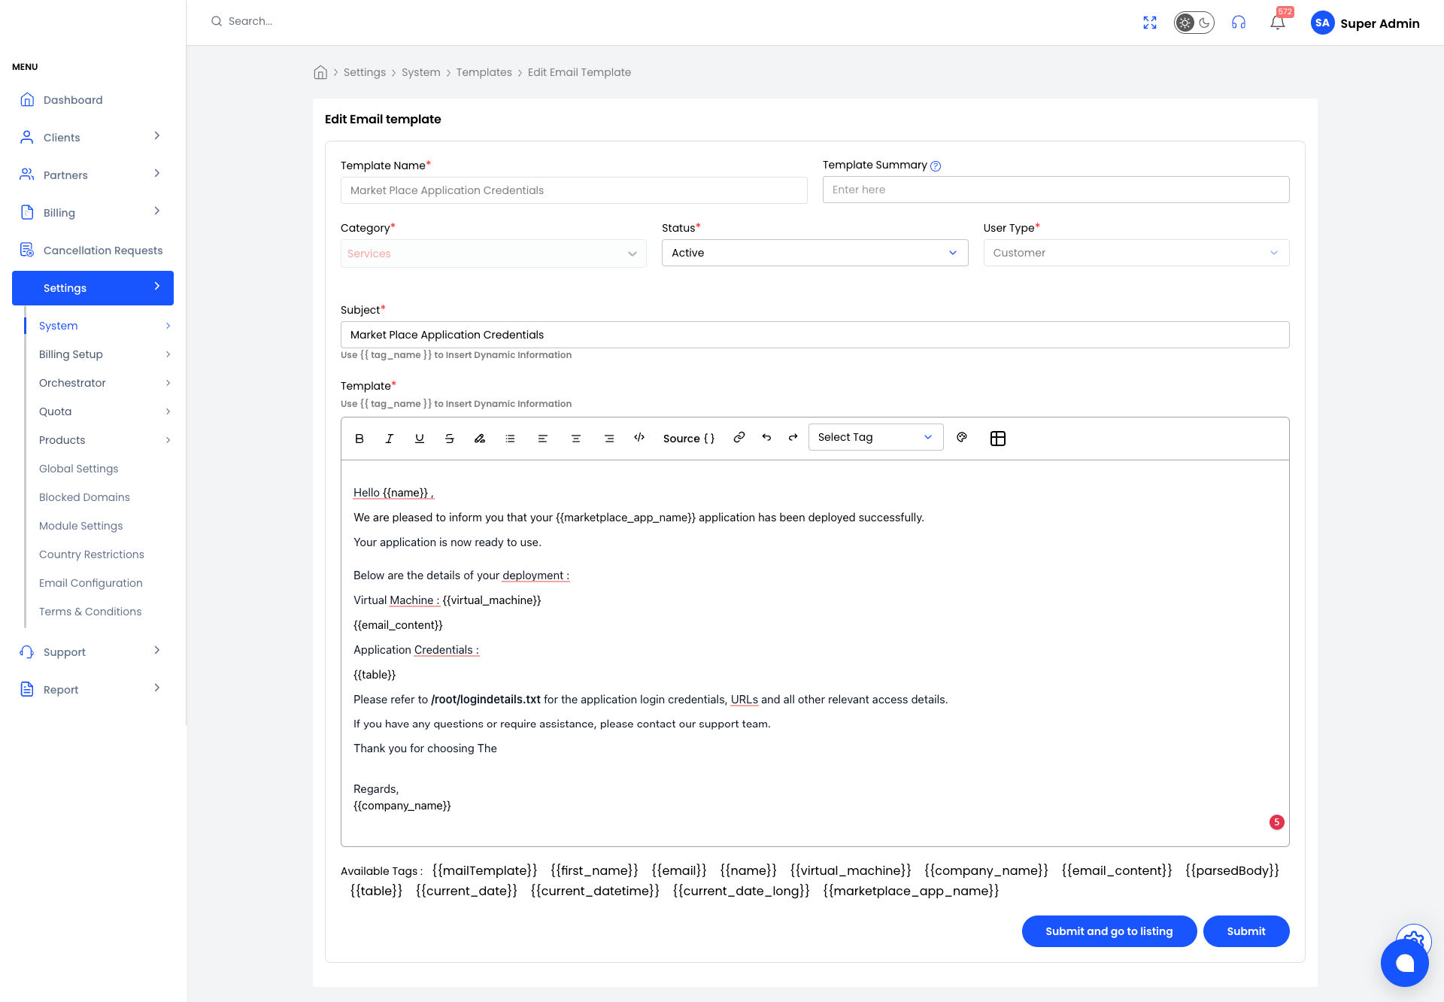Insert a bulleted list
The image size is (1444, 1002).
(x=510, y=439)
